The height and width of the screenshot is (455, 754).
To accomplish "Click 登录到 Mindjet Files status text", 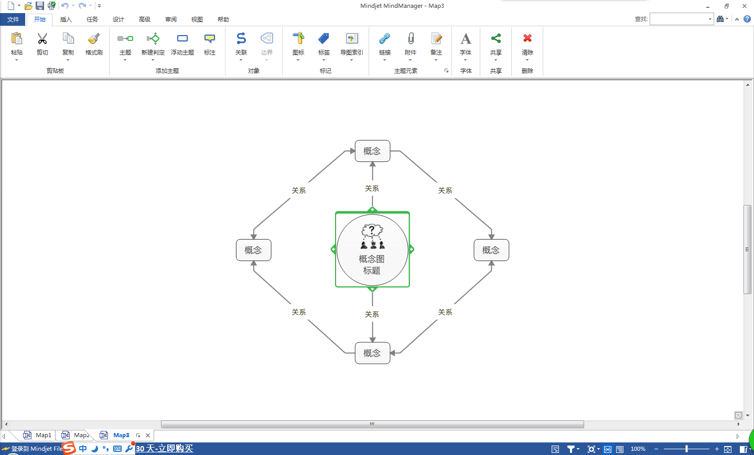I will [x=37, y=449].
